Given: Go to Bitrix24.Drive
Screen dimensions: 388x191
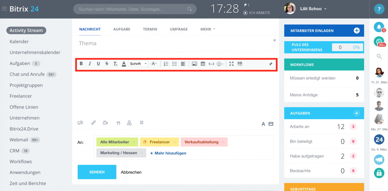Looking at the screenshot, I should coord(24,129).
